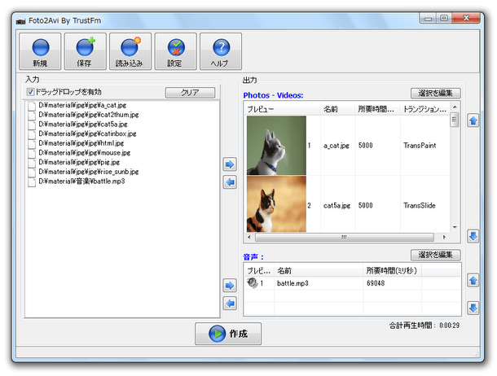Check the a_cat.jpg file checkbox
Screen dimensions: 497x376
tap(32, 106)
